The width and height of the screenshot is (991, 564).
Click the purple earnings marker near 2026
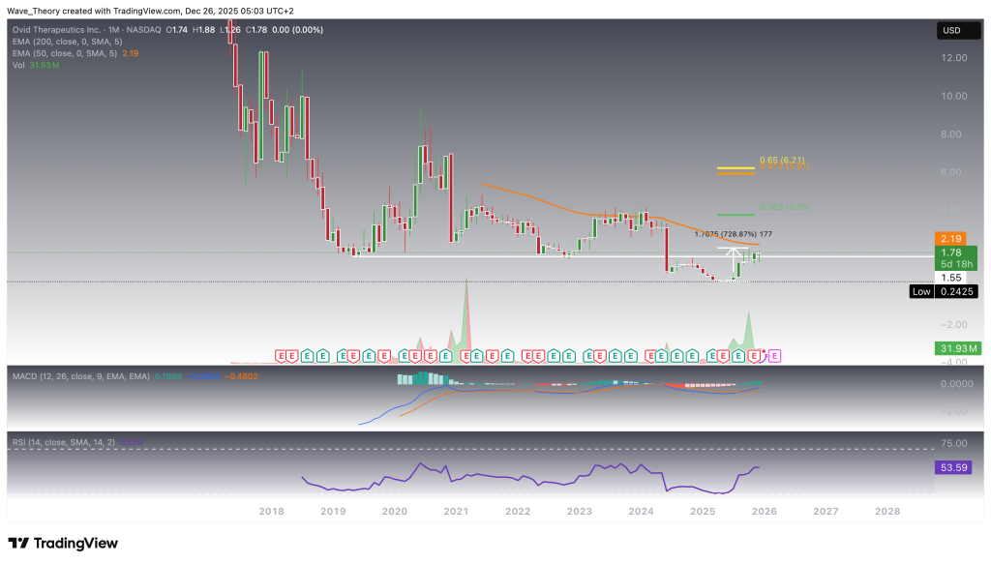[773, 356]
